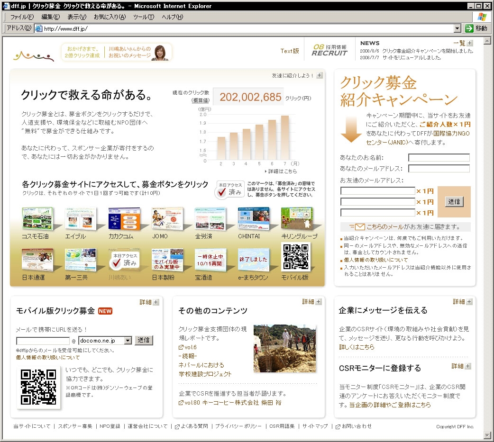
Task: Open the コスモ石油 donation site thumbnail
Action: (37, 218)
